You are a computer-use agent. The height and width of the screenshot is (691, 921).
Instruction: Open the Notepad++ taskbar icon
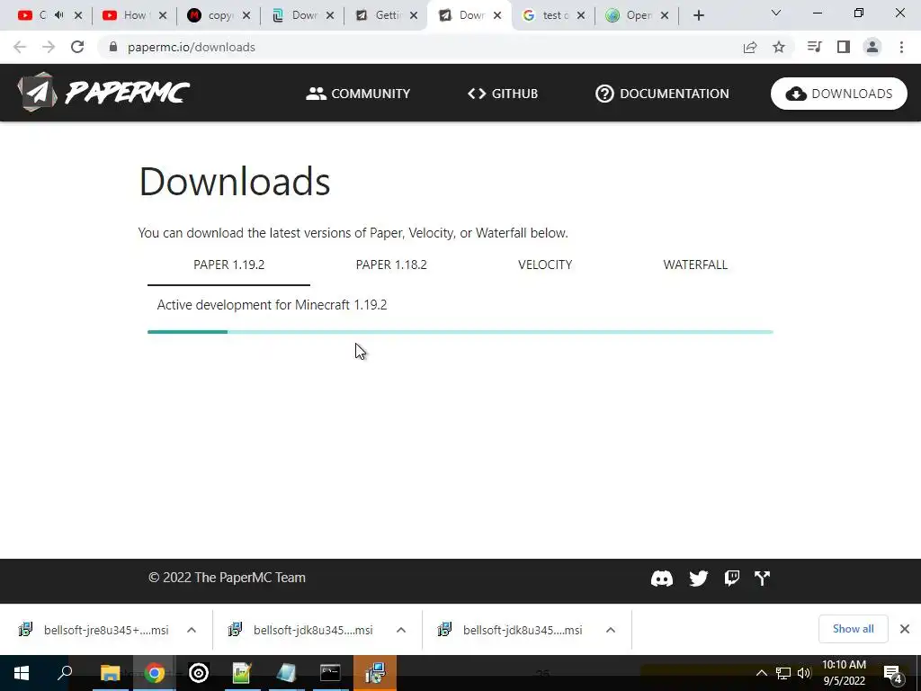(x=242, y=673)
